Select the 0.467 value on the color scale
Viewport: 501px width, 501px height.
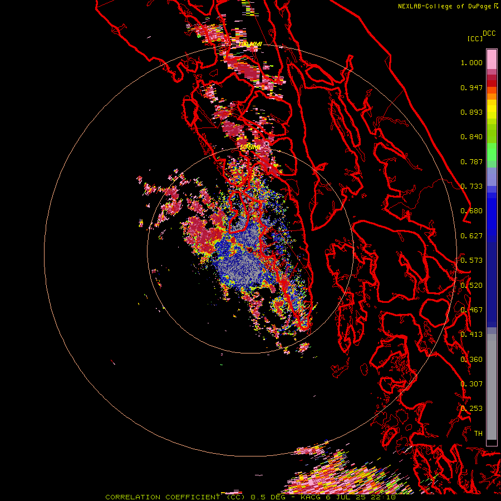click(x=471, y=310)
